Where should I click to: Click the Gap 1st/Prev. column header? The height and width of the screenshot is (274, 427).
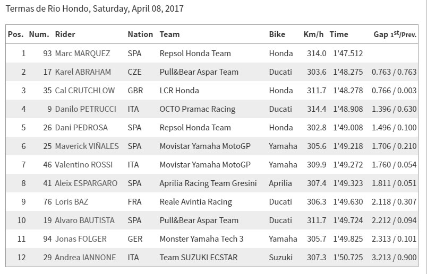pyautogui.click(x=395, y=34)
